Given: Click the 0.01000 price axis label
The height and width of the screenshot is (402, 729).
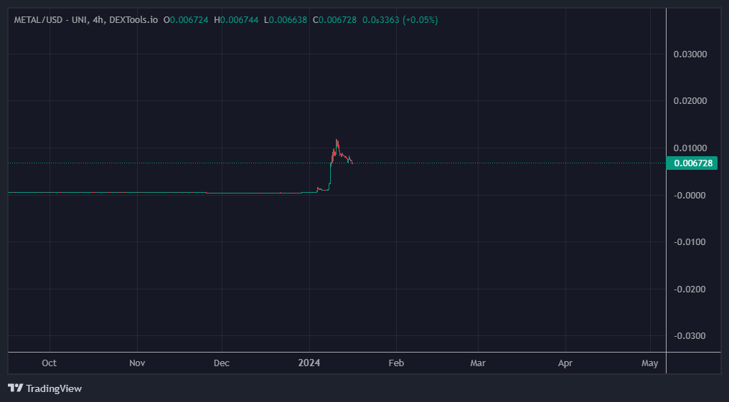Looking at the screenshot, I should coord(690,148).
